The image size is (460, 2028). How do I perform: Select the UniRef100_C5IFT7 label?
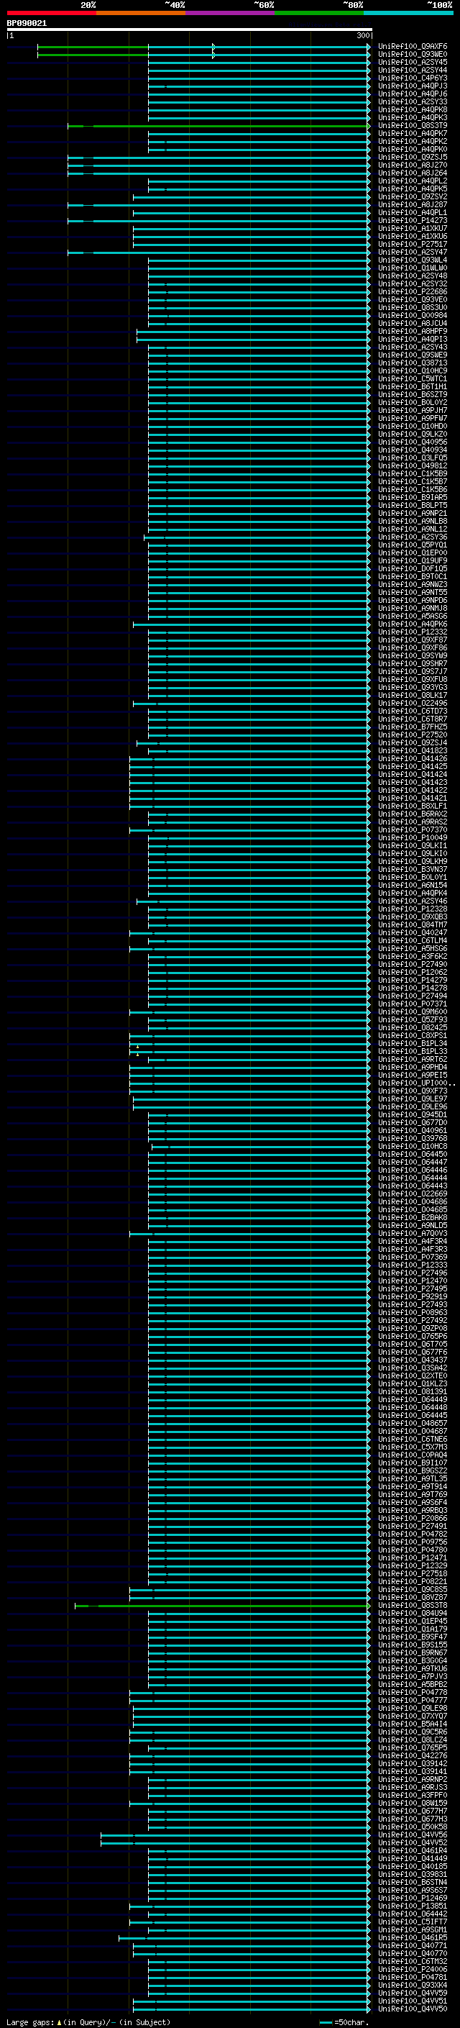click(x=412, y=1922)
